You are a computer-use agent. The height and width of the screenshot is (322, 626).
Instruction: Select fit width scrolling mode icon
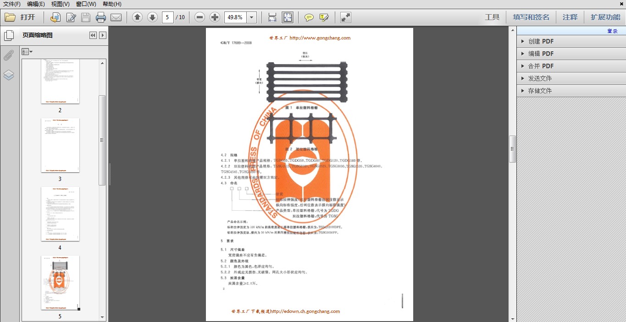coord(272,17)
